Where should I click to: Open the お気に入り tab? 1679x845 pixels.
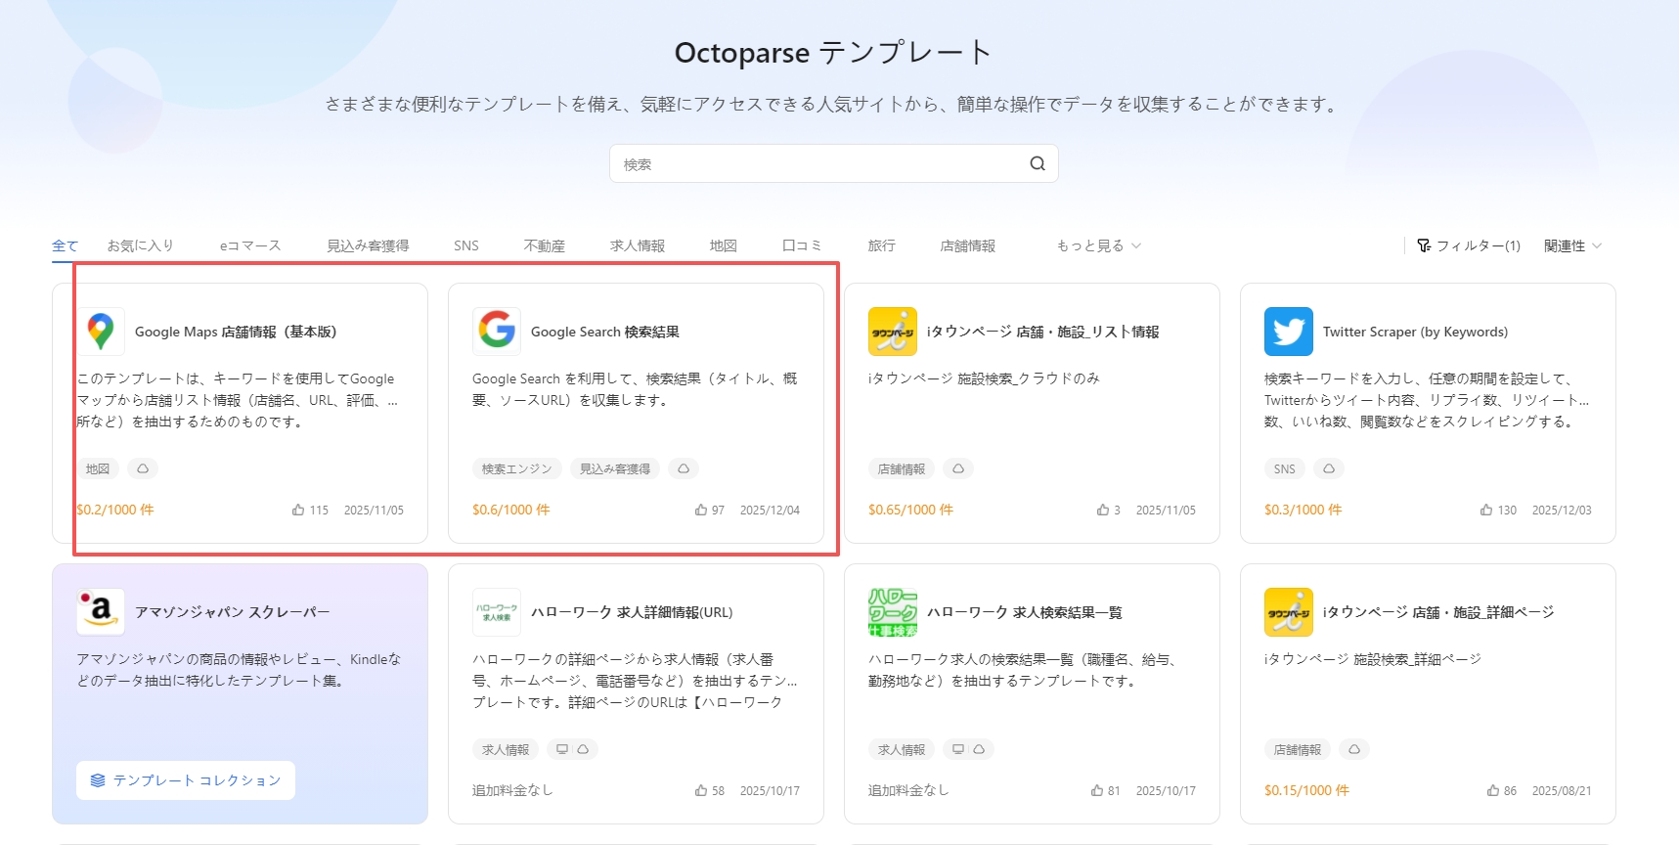[x=140, y=245]
